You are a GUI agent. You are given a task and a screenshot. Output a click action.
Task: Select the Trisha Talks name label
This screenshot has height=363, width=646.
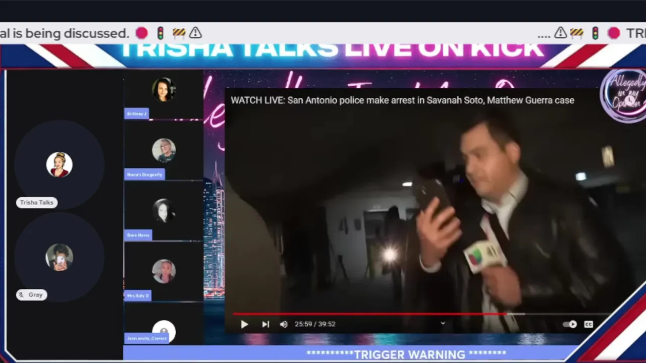click(37, 202)
